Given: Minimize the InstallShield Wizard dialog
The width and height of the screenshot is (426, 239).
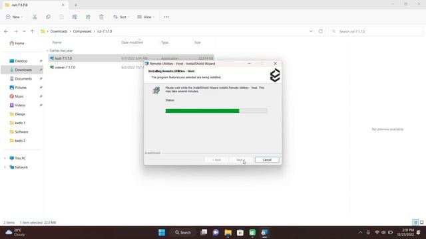Looking at the screenshot, I should 250,64.
